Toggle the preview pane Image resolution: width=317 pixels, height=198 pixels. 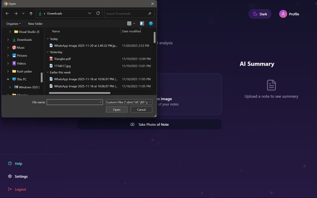tap(142, 24)
